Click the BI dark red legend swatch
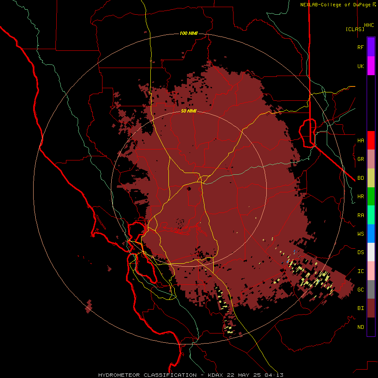The width and height of the screenshot is (378, 378). click(x=371, y=308)
